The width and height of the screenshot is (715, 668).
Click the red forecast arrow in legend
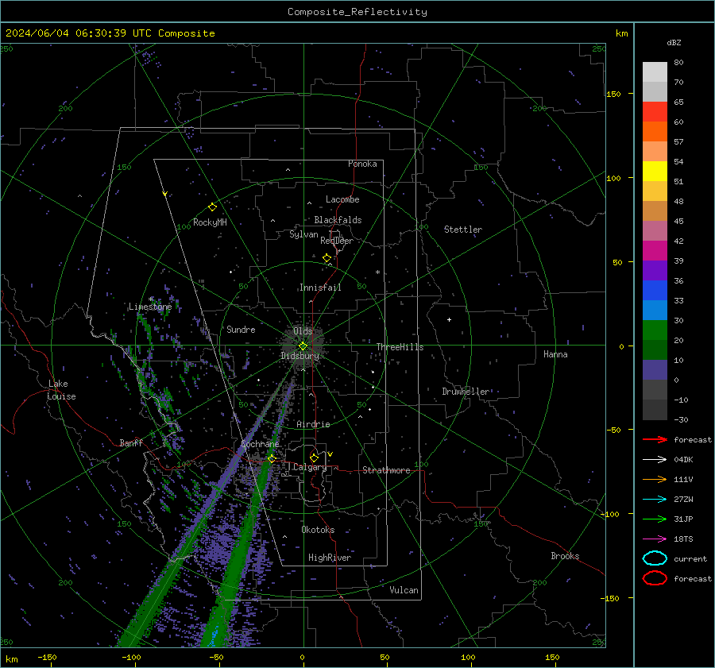pos(655,439)
